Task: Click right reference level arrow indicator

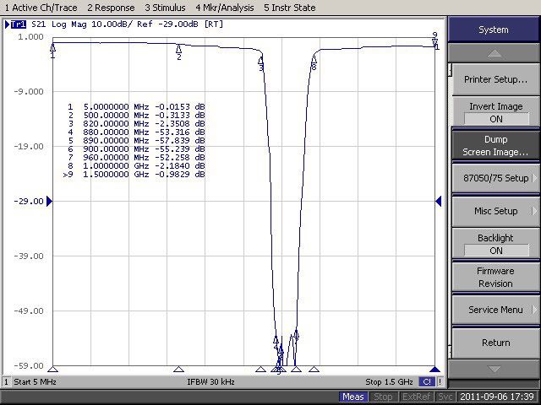Action: point(439,201)
